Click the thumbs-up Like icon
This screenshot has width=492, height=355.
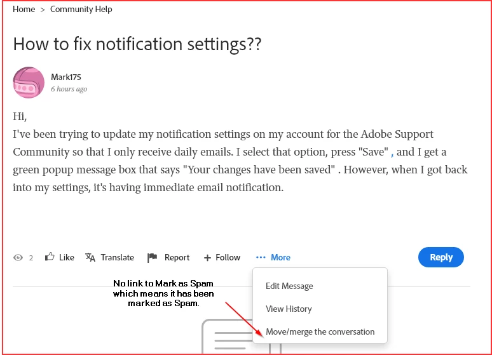pos(50,257)
